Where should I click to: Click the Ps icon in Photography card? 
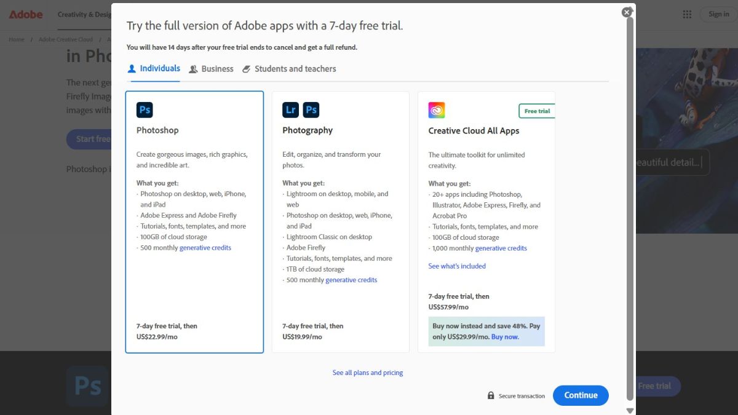[311, 110]
